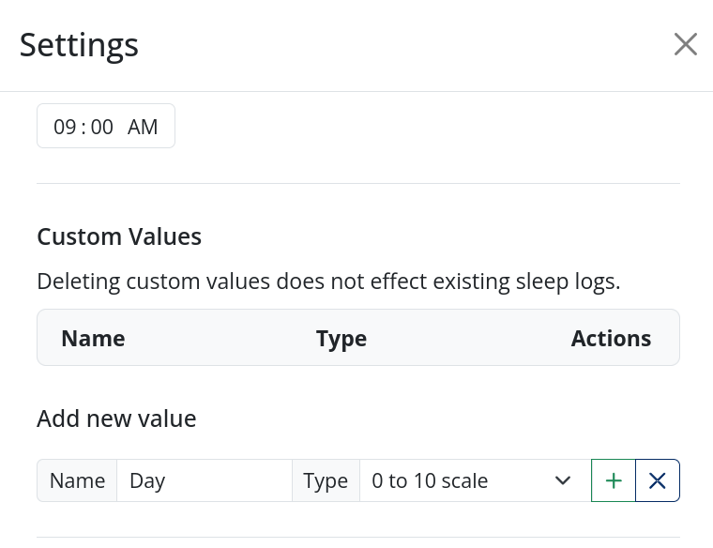Select the hour segment of the time

[x=65, y=127]
